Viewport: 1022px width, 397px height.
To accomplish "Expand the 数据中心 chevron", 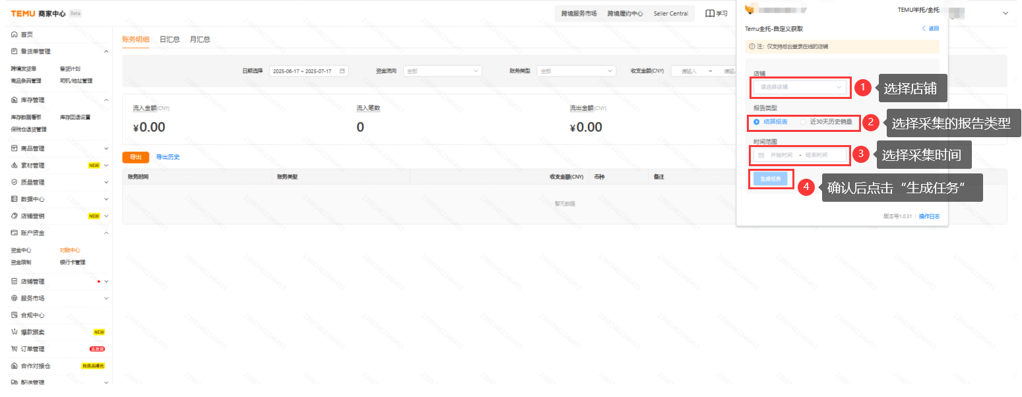I will tap(106, 199).
